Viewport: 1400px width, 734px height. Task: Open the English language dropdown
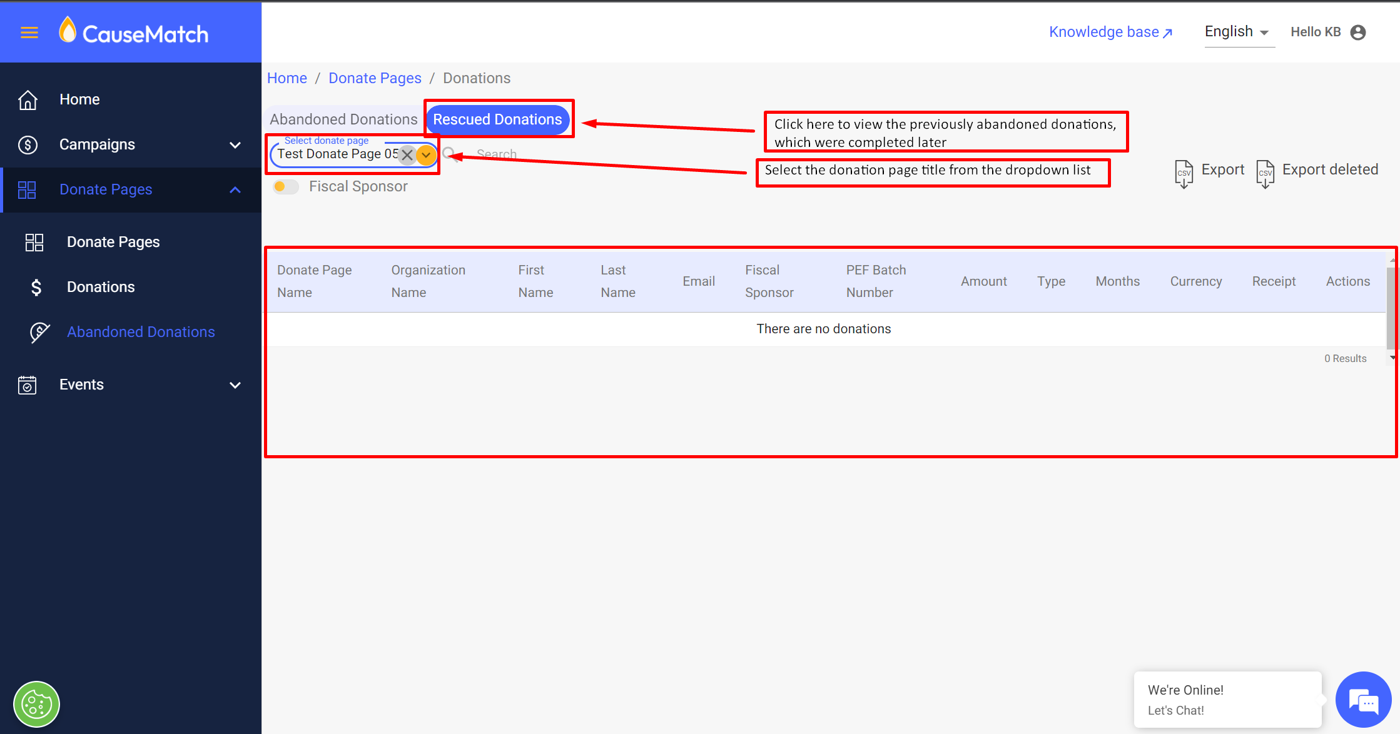[1238, 32]
